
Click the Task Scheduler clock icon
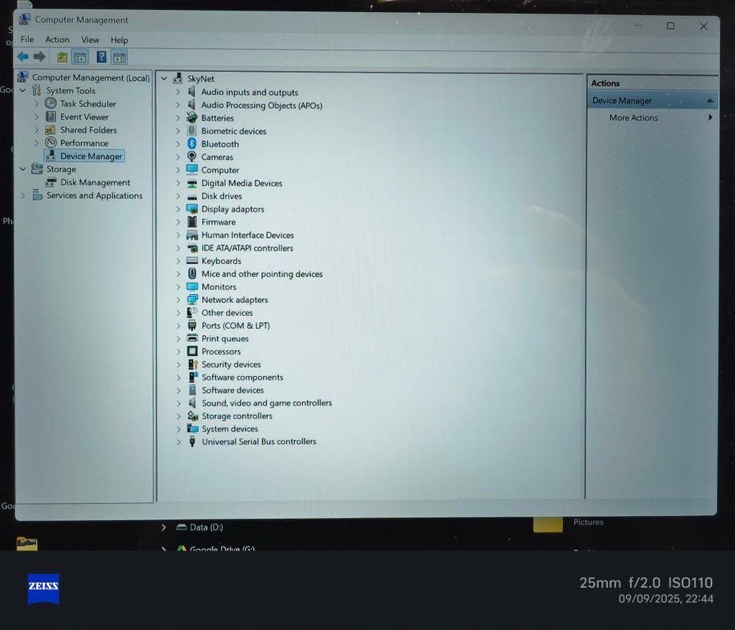[51, 103]
